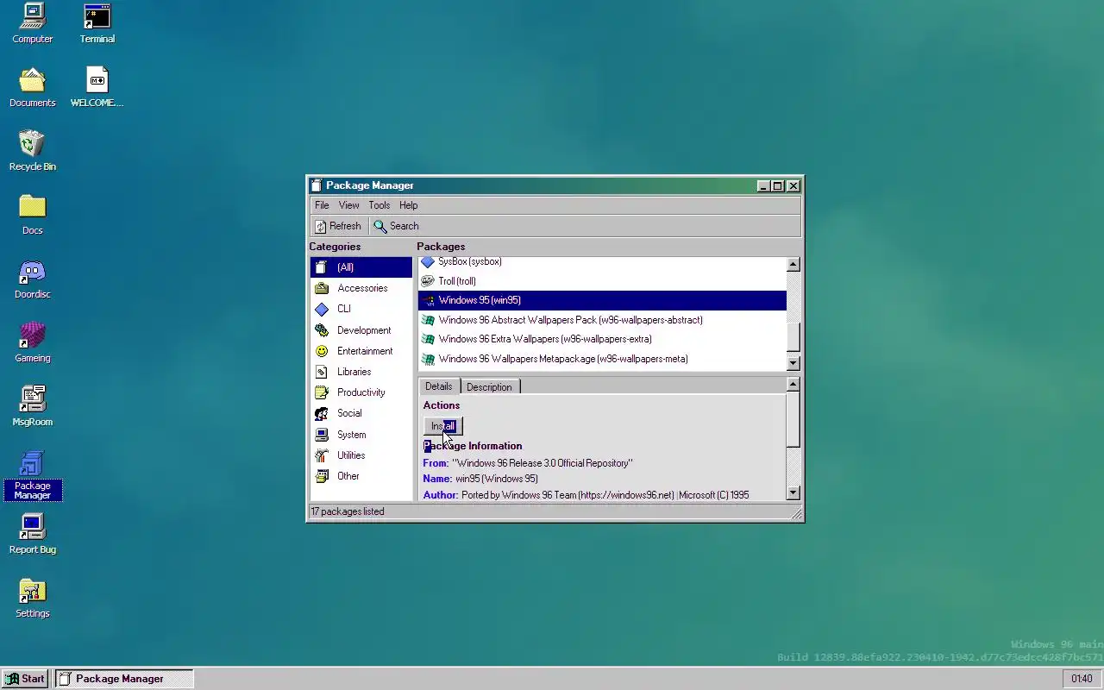The width and height of the screenshot is (1104, 690).
Task: Select Windows 96 Extra Wallpapers package
Action: tap(602, 339)
